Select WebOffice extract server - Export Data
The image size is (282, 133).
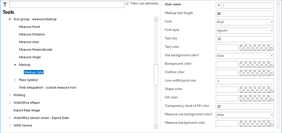(x=41, y=118)
